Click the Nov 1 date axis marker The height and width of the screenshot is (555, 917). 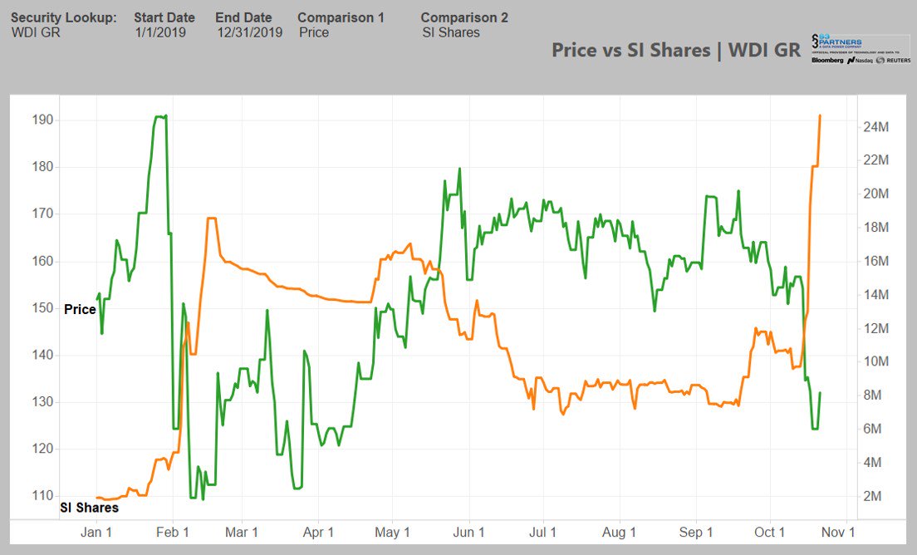[x=840, y=533]
